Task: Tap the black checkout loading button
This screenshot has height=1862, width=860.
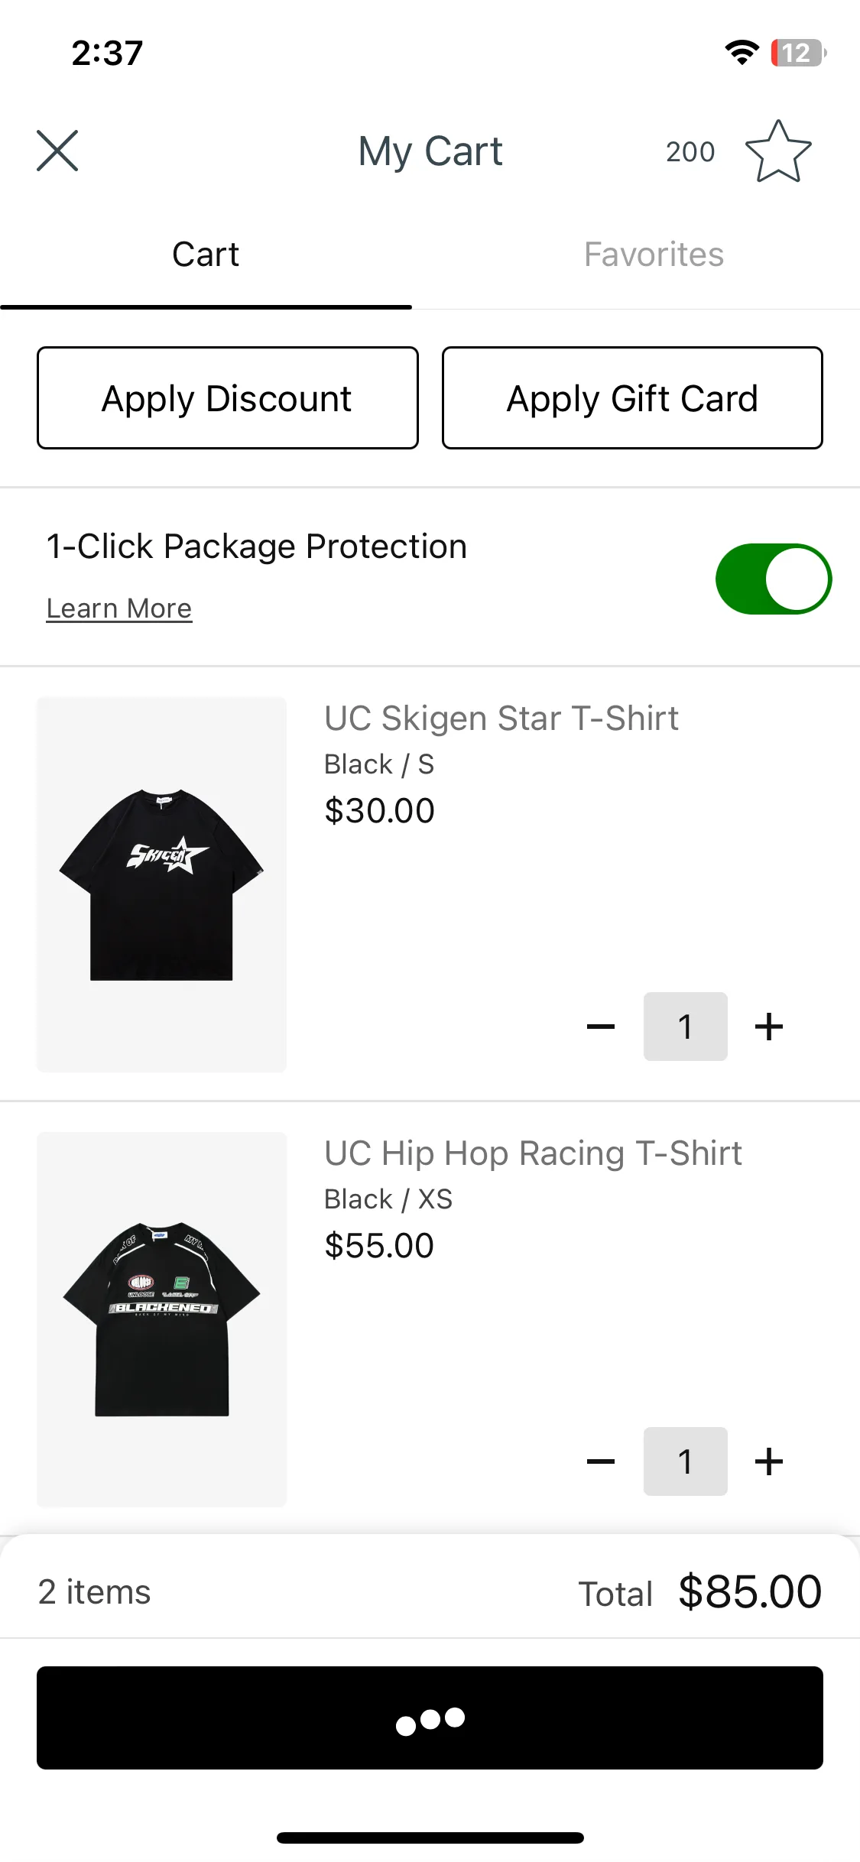Action: point(430,1718)
